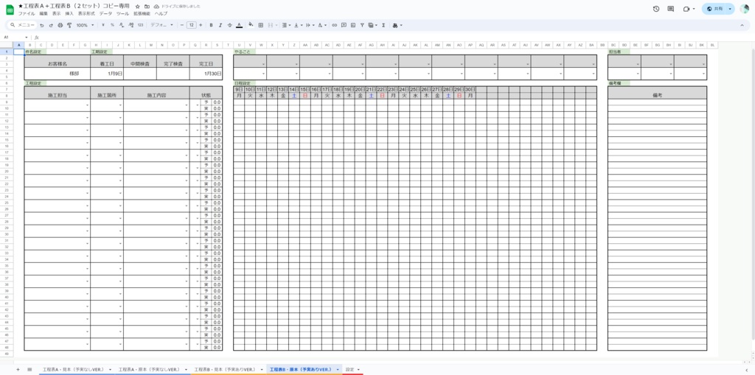Viewport: 755px width, 375px height.
Task: Open the vertical align dropdown
Action: point(297,25)
